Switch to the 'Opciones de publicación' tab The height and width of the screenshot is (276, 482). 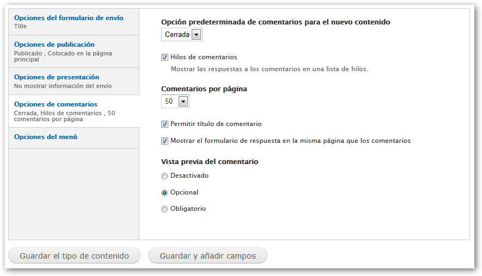pos(54,45)
